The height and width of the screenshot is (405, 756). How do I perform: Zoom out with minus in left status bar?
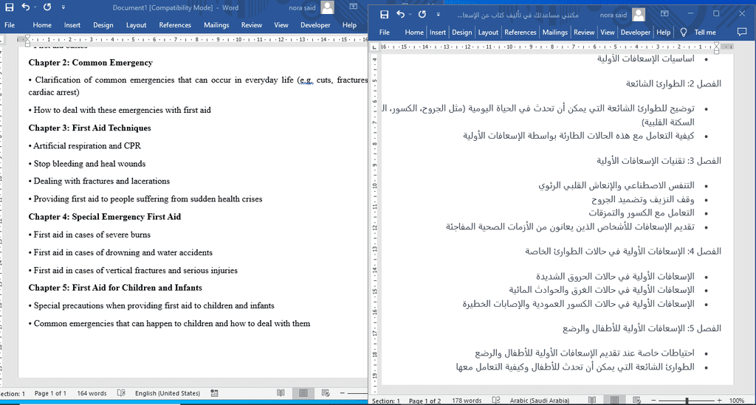(x=343, y=393)
